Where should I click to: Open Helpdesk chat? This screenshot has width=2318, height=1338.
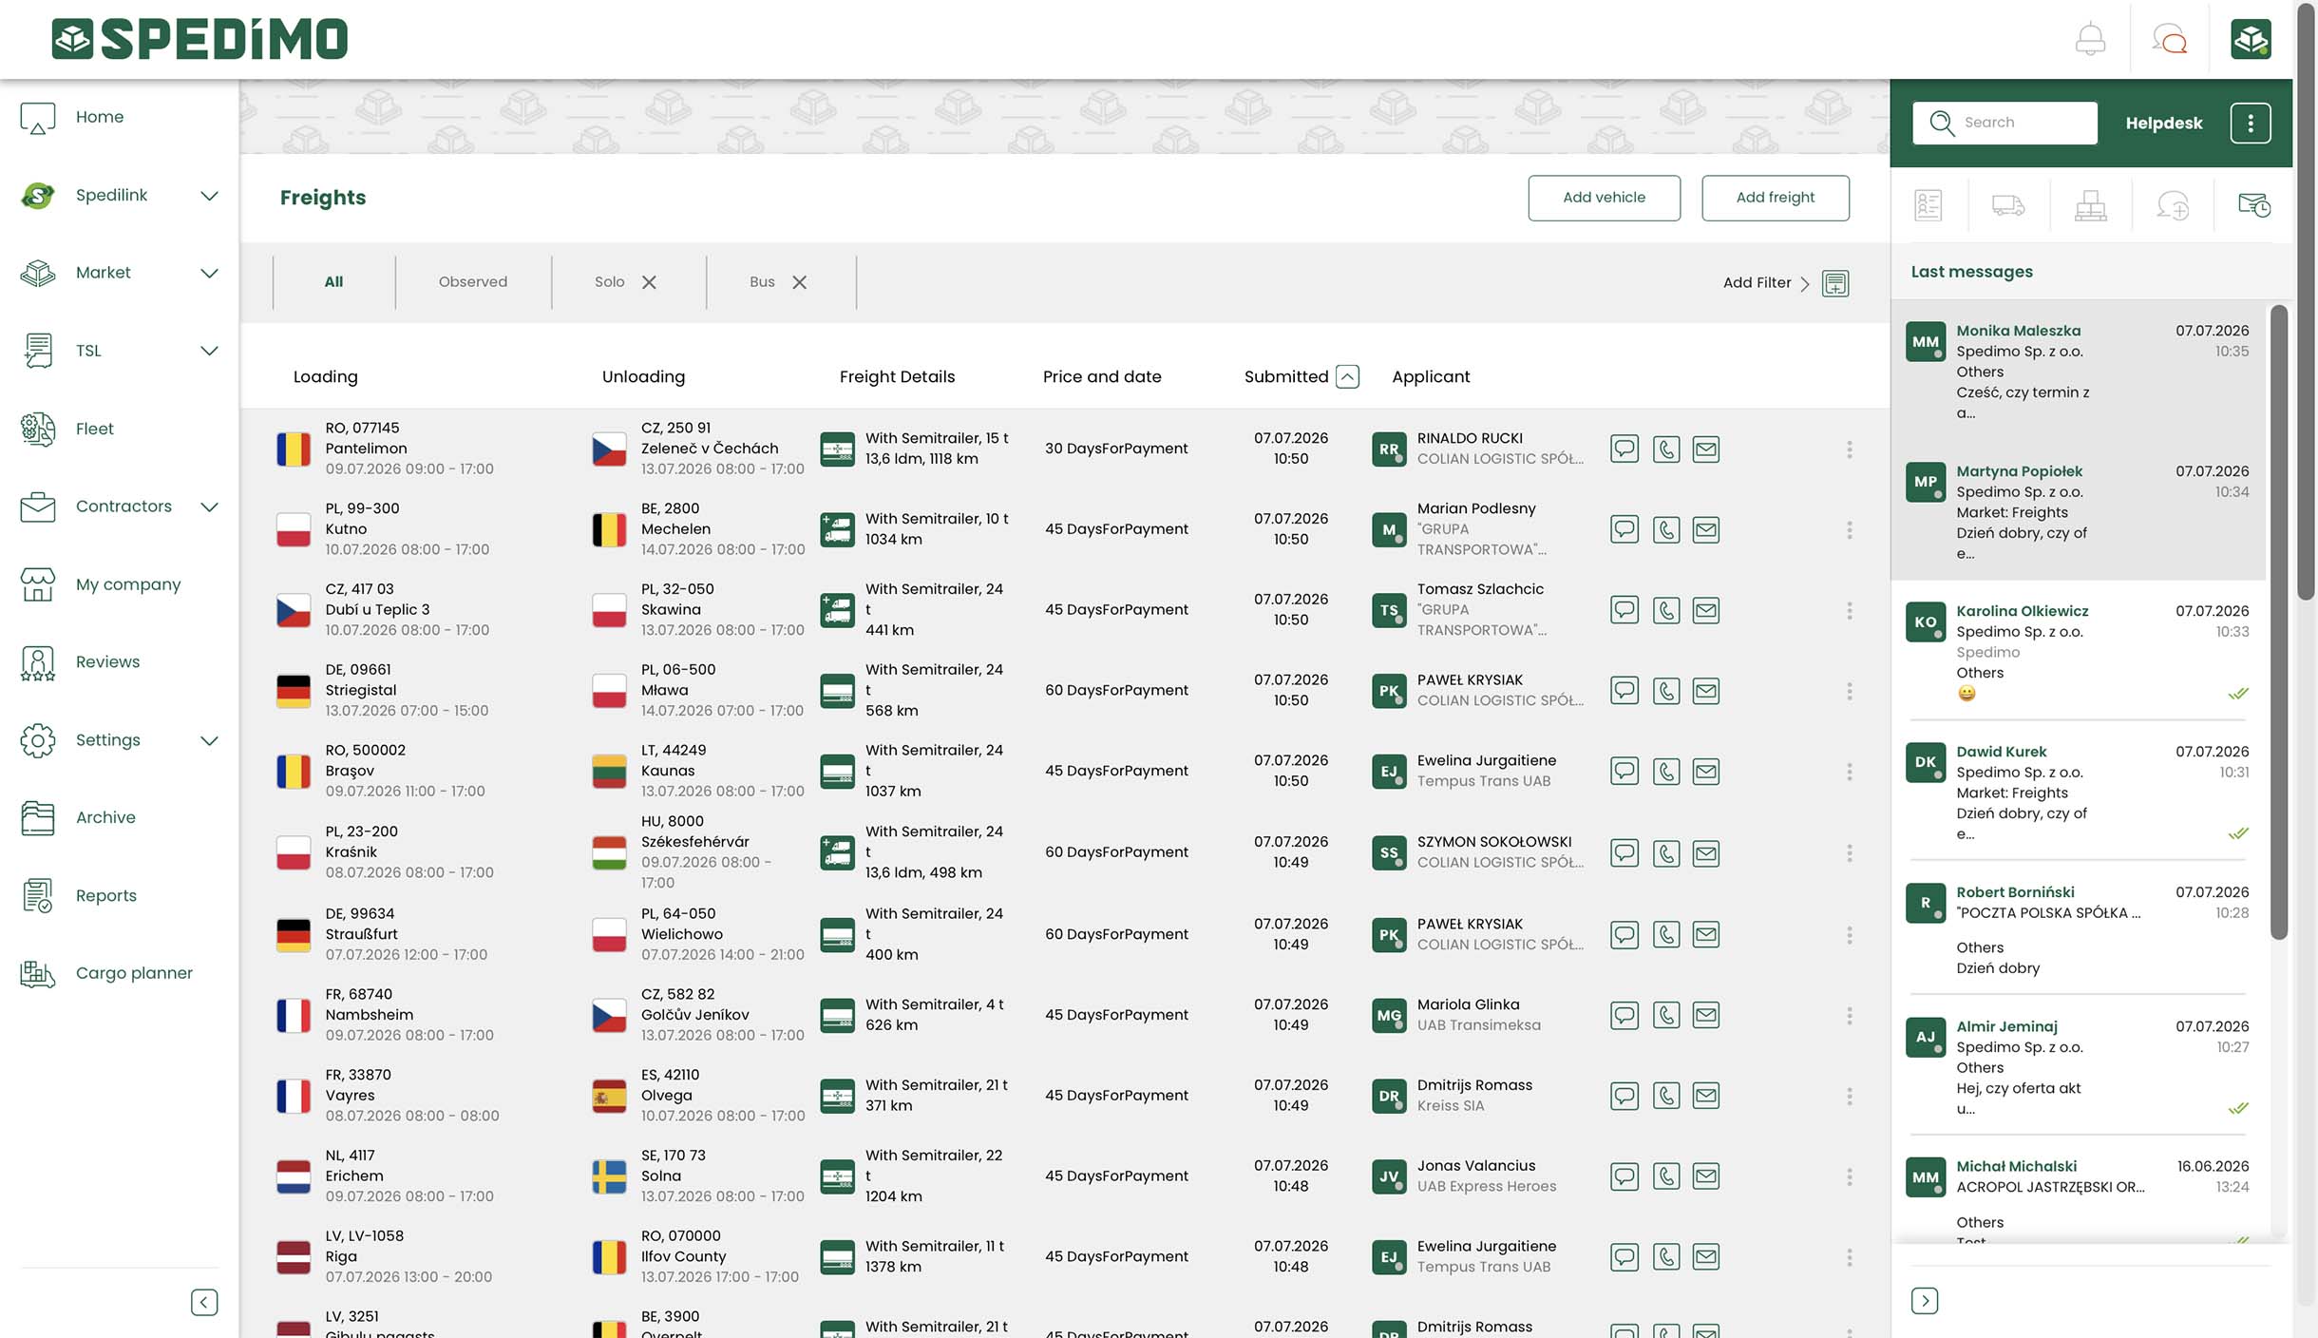tap(2163, 124)
